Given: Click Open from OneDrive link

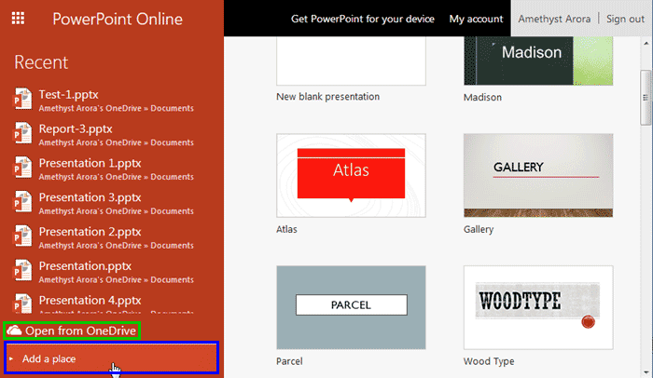Looking at the screenshot, I should (x=72, y=331).
